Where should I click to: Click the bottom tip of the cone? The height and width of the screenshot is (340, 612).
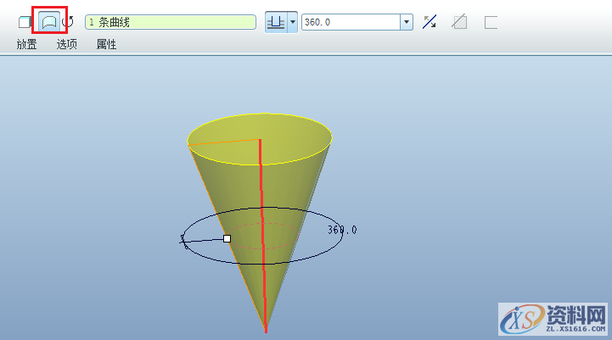coord(266,328)
